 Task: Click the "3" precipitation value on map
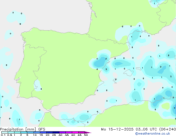click(174, 108)
